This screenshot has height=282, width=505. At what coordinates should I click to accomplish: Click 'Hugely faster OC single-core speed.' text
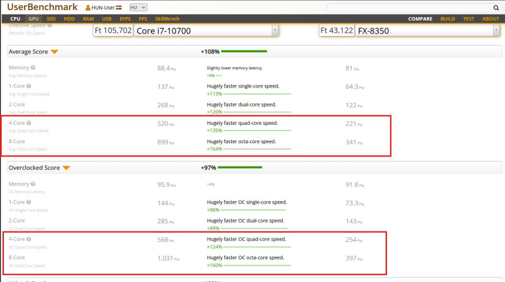[x=247, y=202]
